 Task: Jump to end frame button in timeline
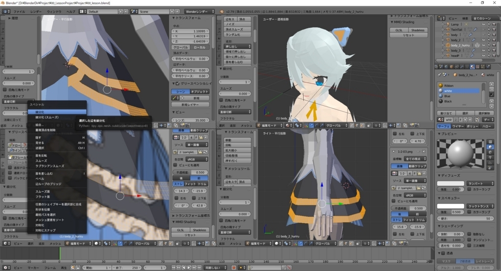pyautogui.click(x=199, y=268)
